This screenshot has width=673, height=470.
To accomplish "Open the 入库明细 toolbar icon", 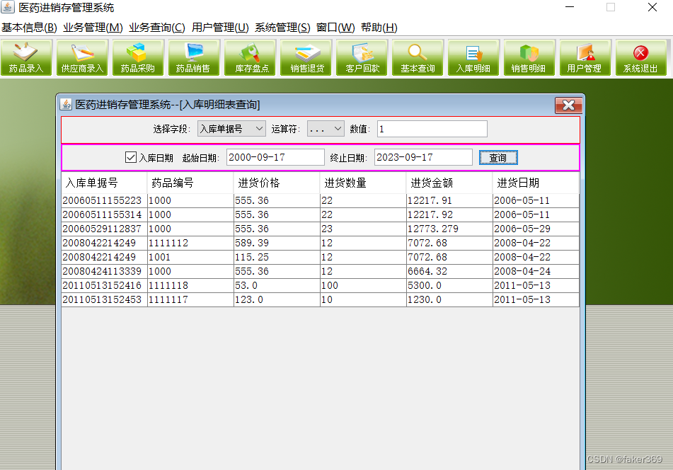I will (x=473, y=57).
